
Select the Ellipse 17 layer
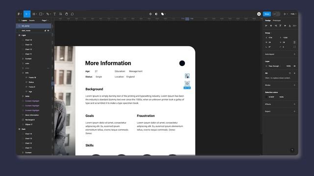(28, 125)
